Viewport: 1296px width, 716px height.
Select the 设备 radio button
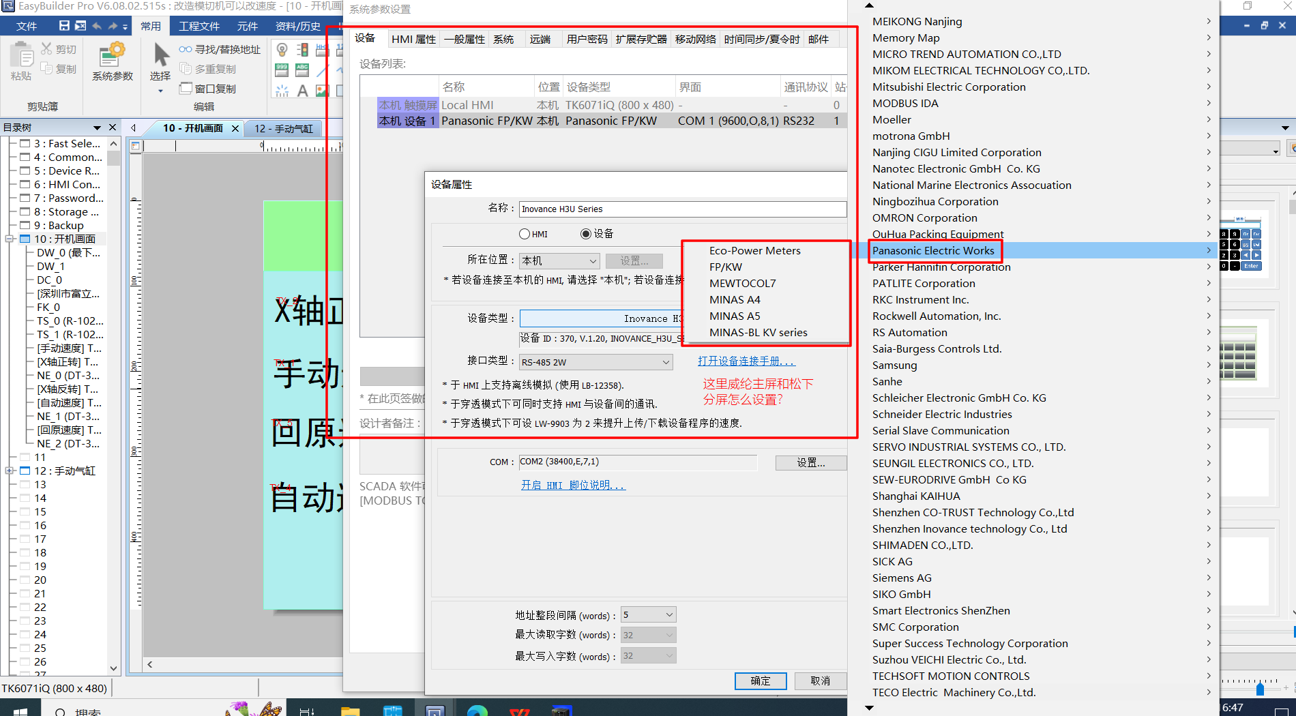tap(585, 234)
